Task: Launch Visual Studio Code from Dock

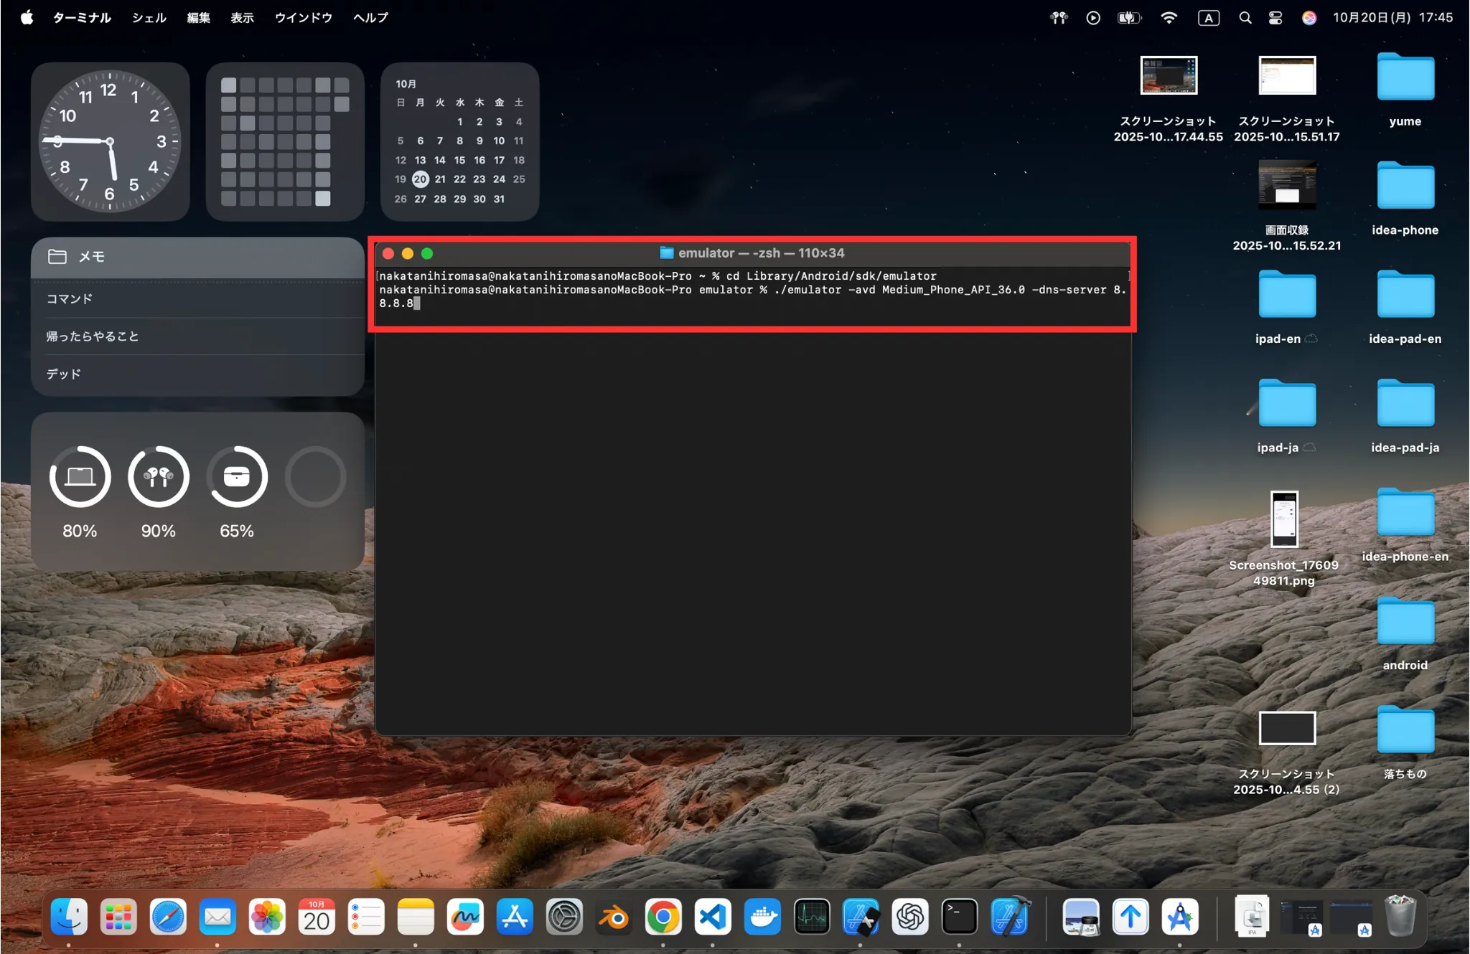Action: click(713, 917)
